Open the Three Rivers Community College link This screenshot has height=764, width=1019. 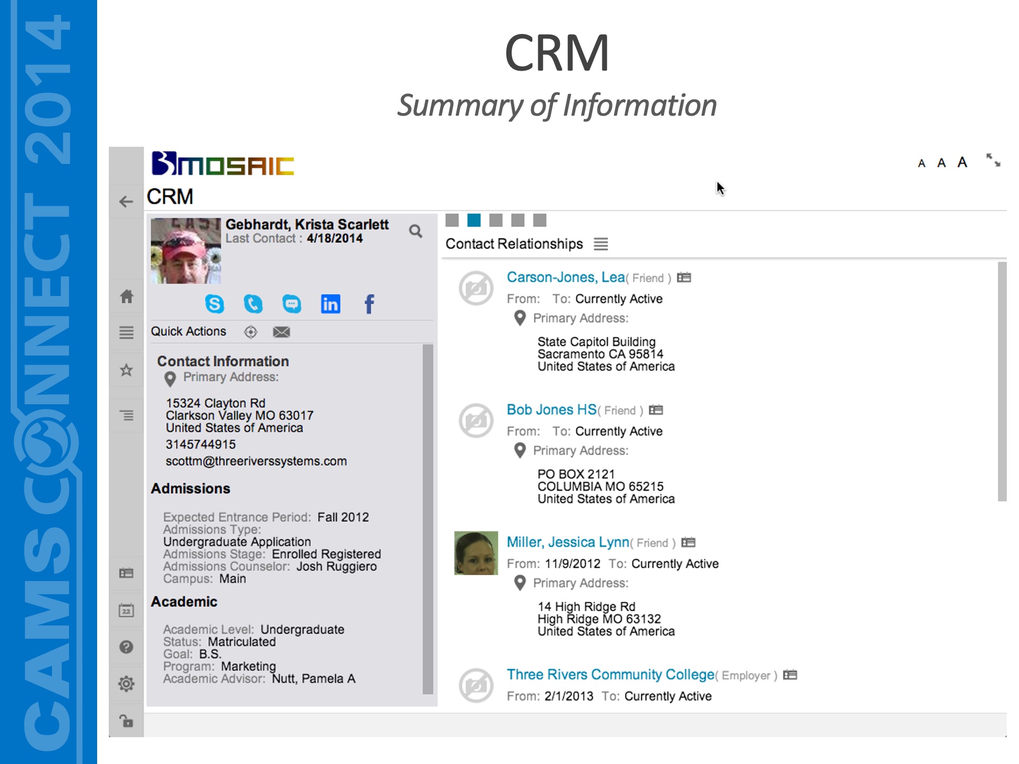tap(610, 674)
